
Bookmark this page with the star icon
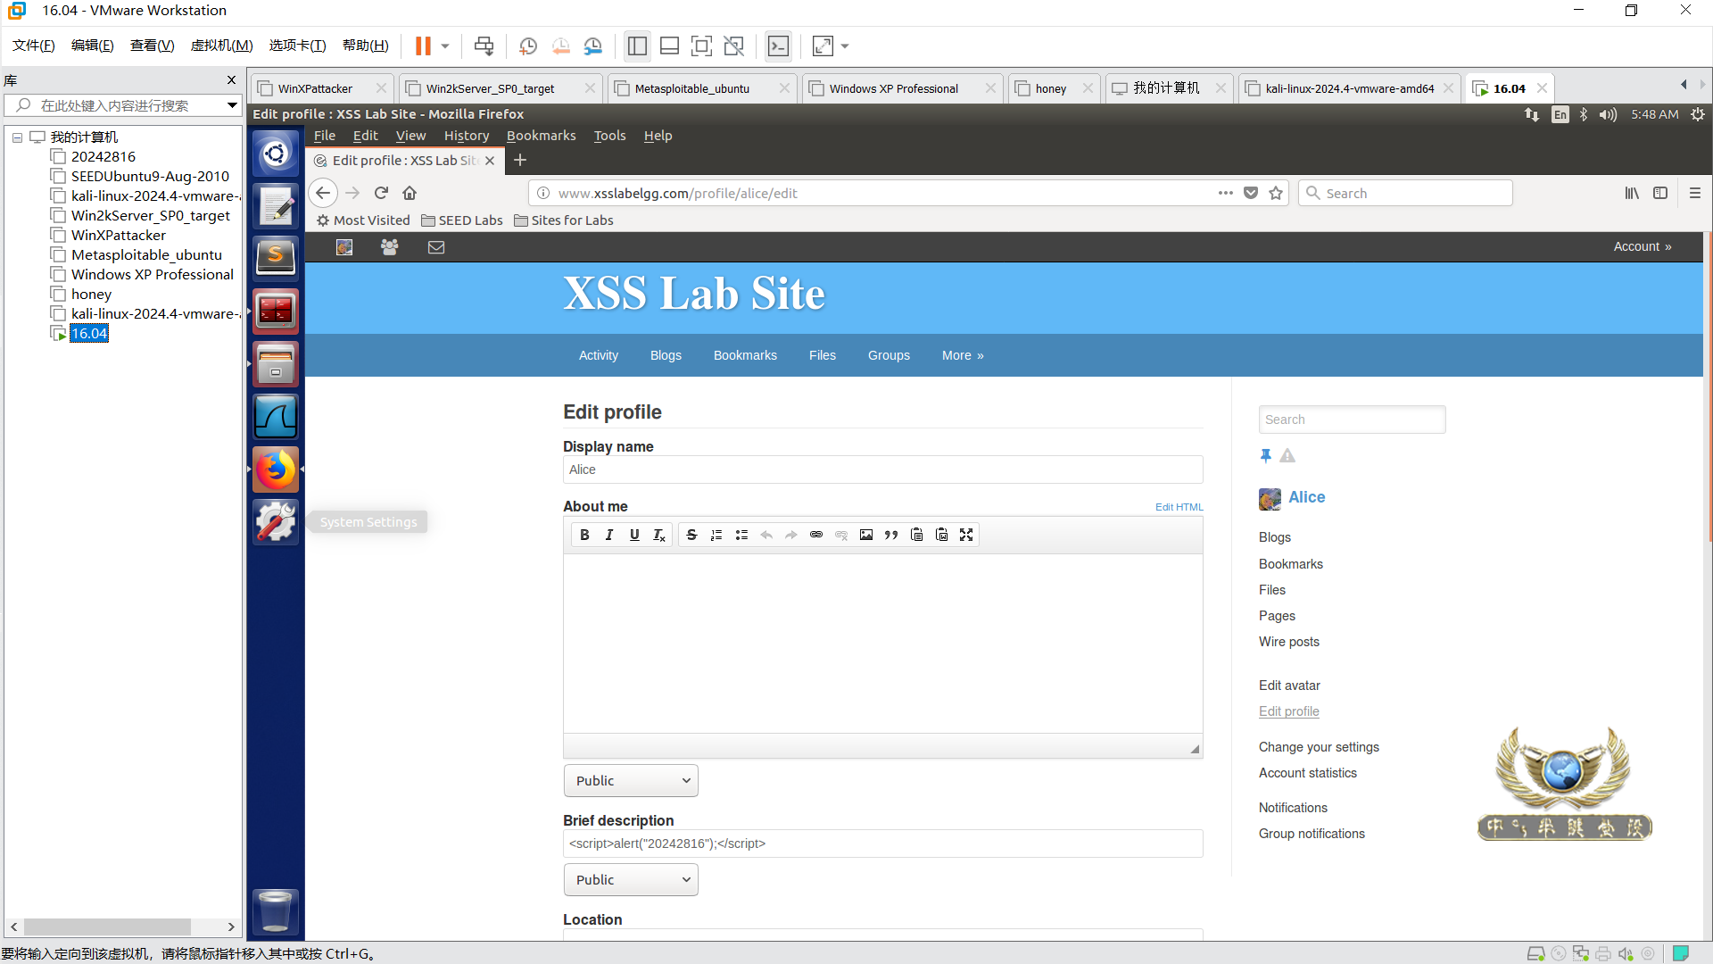pos(1276,193)
